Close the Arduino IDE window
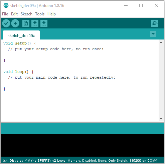Image resolution: width=165 pixels, height=164 pixels. coord(156,5)
